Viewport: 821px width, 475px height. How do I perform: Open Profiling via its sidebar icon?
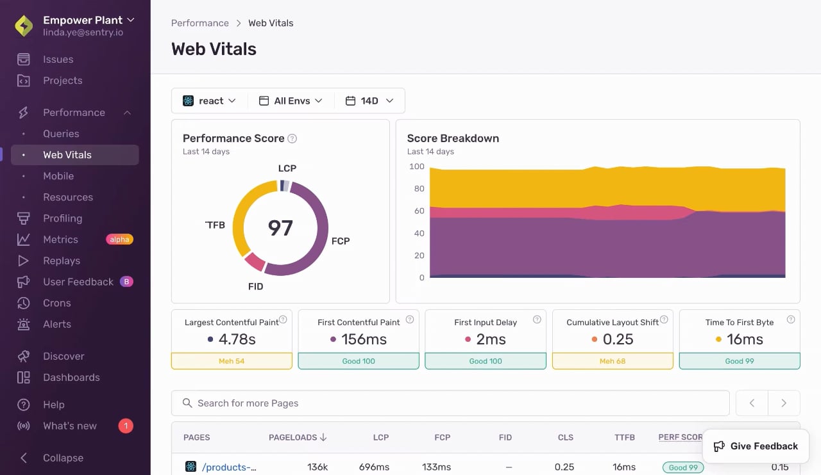(x=24, y=218)
